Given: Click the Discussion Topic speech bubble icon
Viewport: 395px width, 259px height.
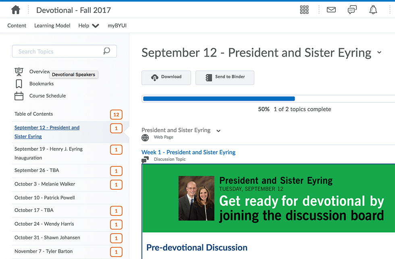Looking at the screenshot, I should point(144,160).
